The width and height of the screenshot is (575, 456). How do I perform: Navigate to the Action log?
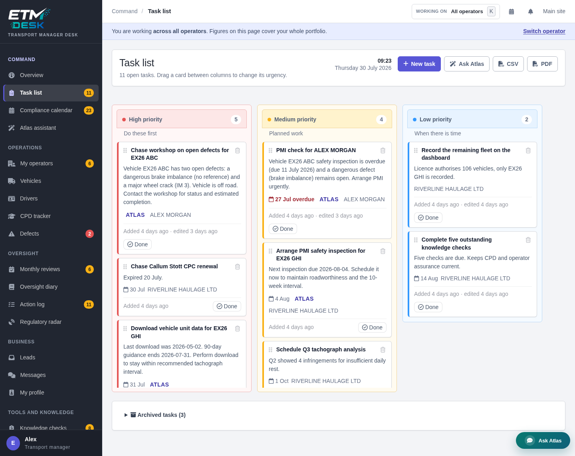tap(51, 304)
